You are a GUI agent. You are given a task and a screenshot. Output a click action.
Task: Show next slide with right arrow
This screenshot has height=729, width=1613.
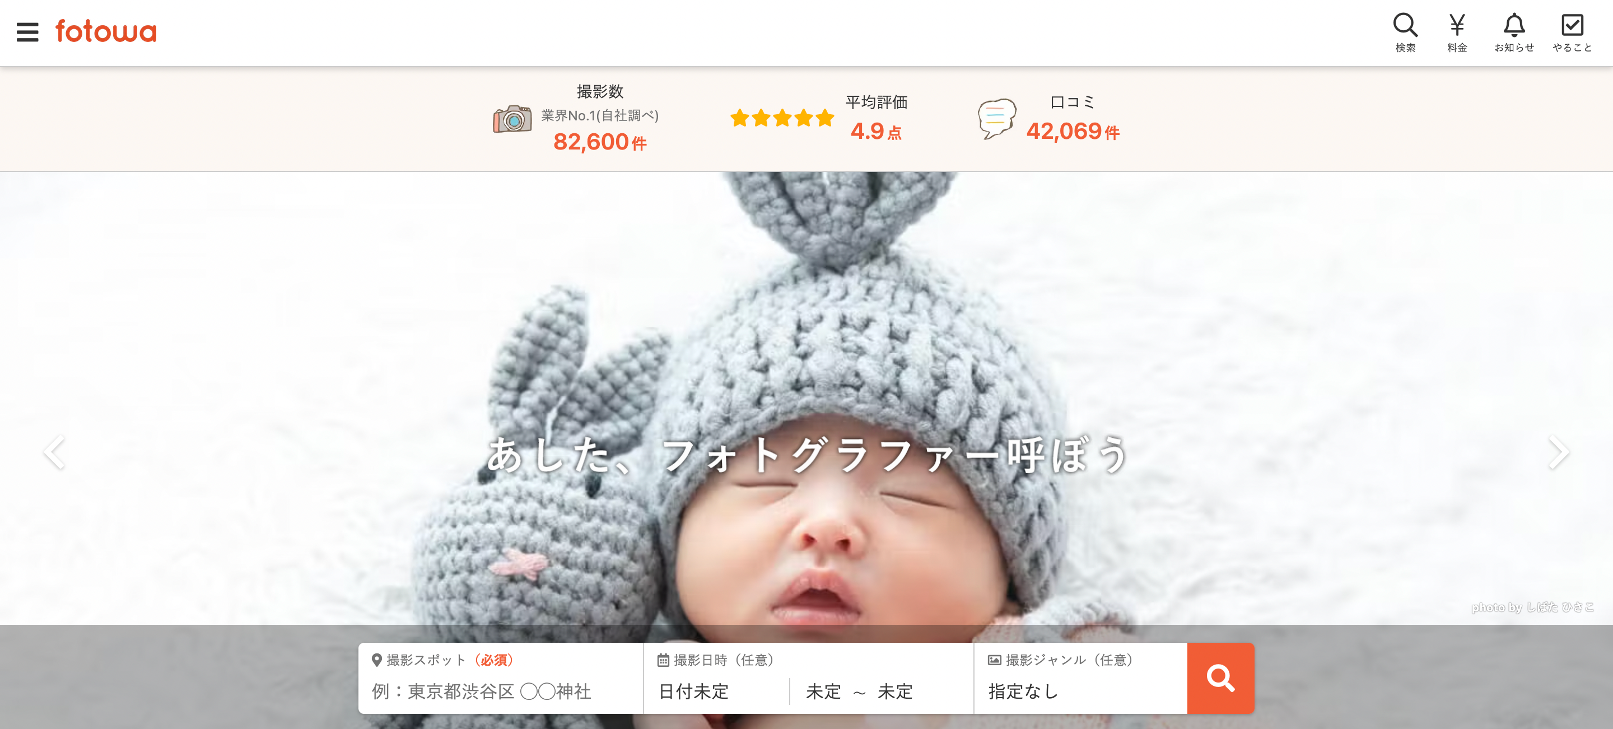[1558, 452]
